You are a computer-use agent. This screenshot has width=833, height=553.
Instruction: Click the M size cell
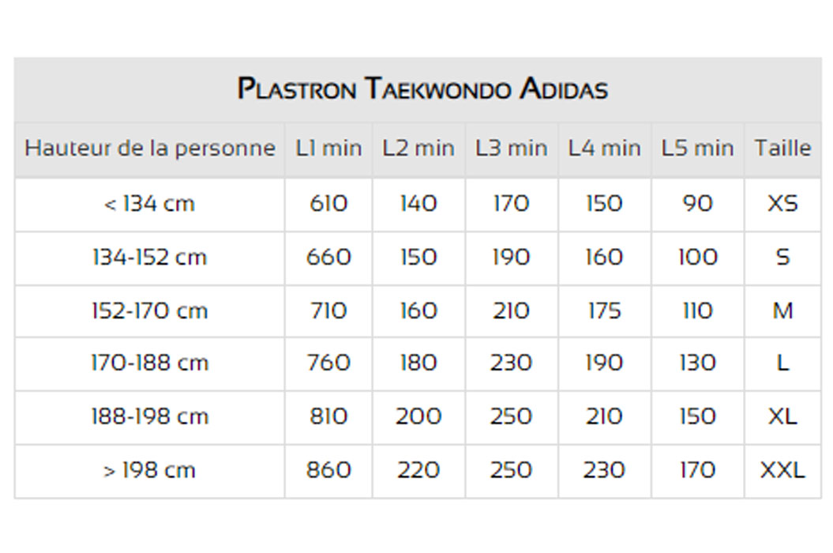(783, 310)
